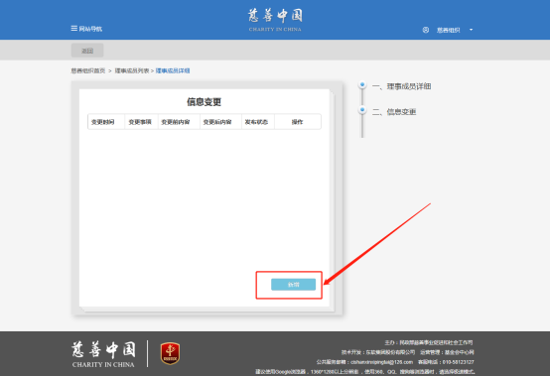Screen dimensions: 550x376
Task: Click the step marker dot for 信息变更
Action: [362, 110]
